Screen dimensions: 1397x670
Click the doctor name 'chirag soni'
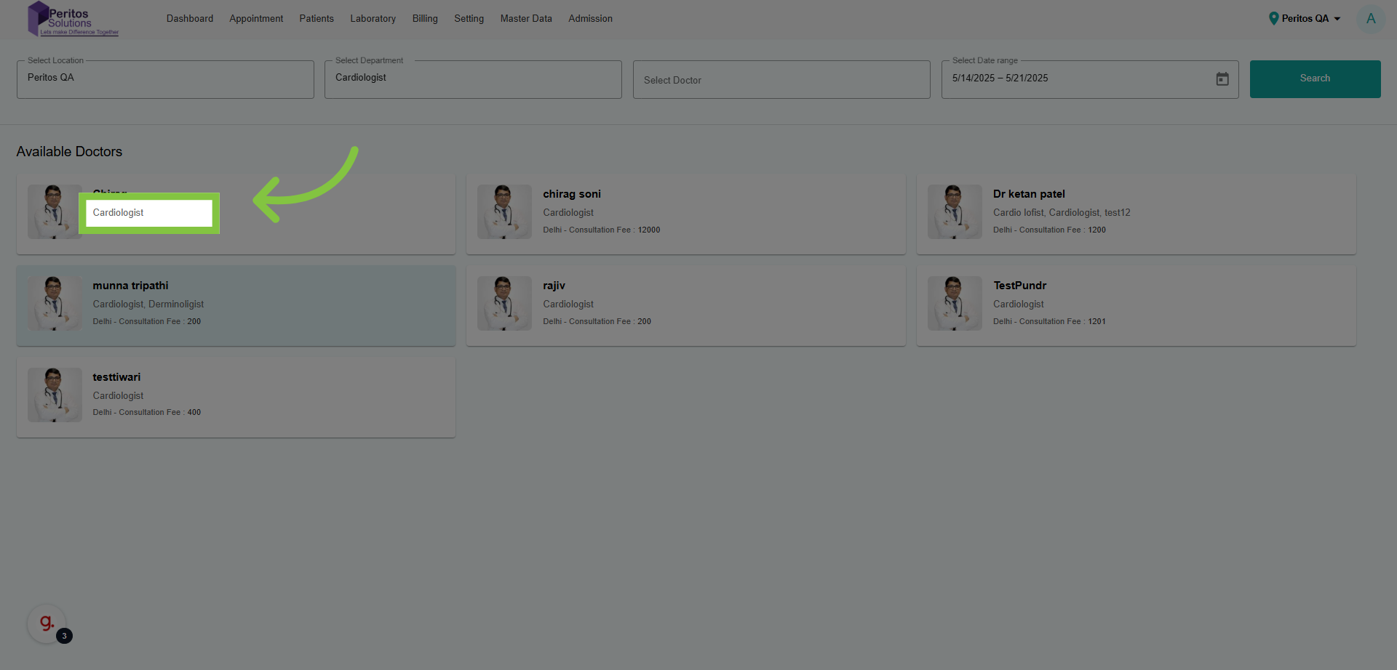click(572, 194)
